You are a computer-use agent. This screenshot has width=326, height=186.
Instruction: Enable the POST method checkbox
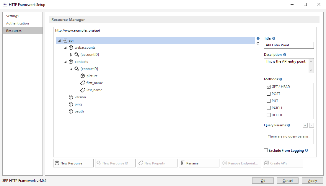268,94
